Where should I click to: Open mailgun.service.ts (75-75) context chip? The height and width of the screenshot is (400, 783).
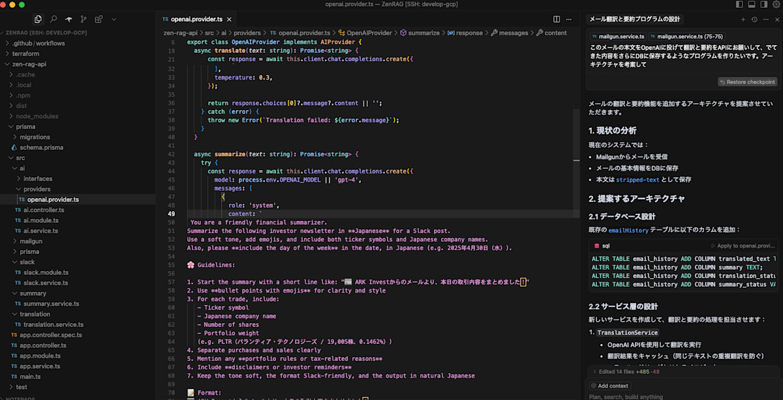(687, 36)
